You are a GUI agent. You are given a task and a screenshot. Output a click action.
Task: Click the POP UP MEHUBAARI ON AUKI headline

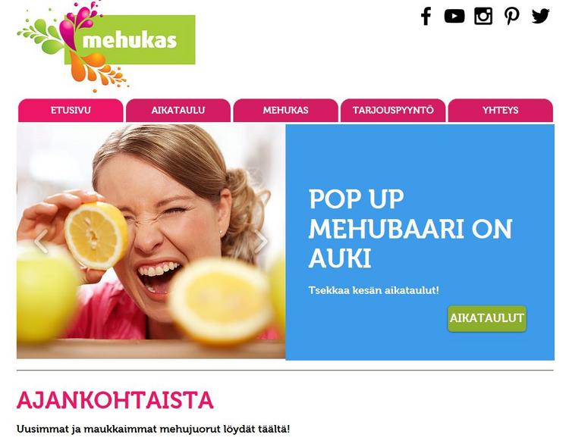pyautogui.click(x=410, y=229)
